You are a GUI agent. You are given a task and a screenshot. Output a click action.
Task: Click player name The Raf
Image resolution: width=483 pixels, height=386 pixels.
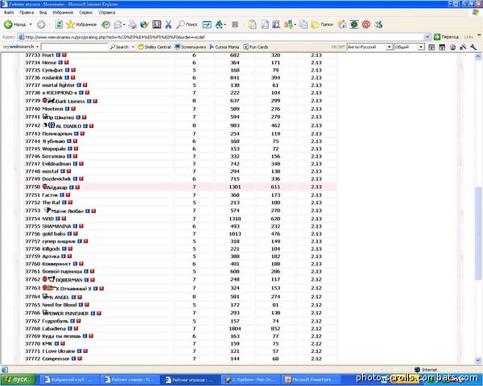[52, 203]
